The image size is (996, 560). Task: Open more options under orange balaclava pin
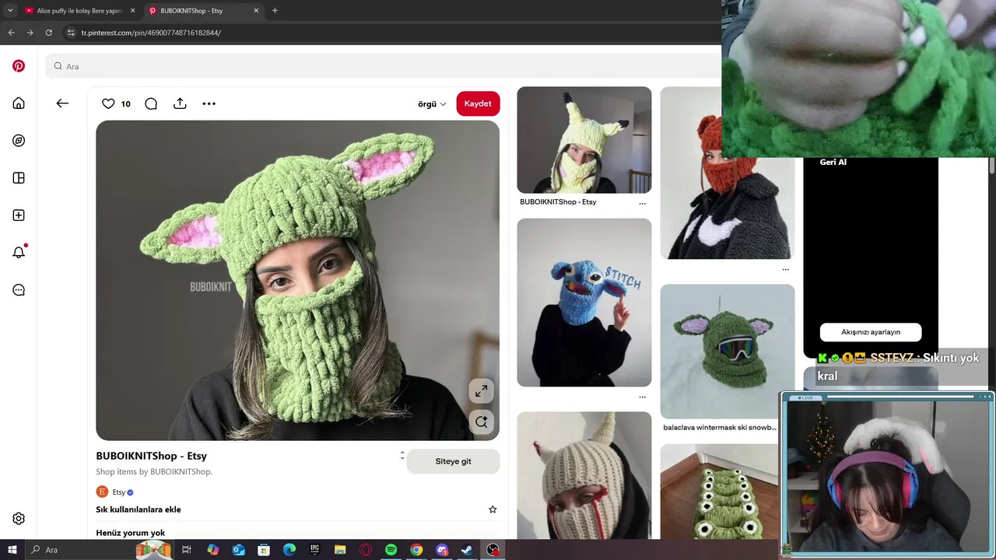785,269
